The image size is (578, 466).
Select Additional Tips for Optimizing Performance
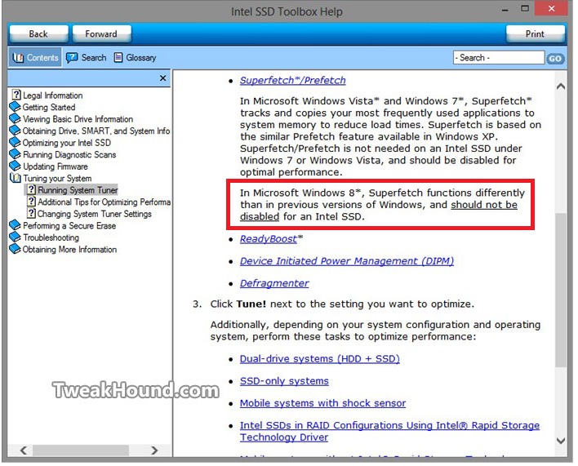coord(104,202)
